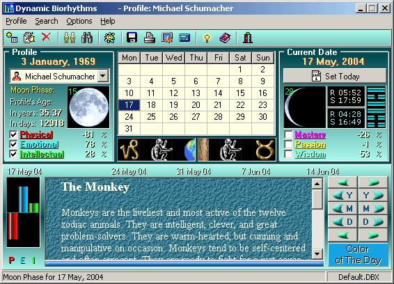Advance one month with right M arrow

click(x=373, y=208)
